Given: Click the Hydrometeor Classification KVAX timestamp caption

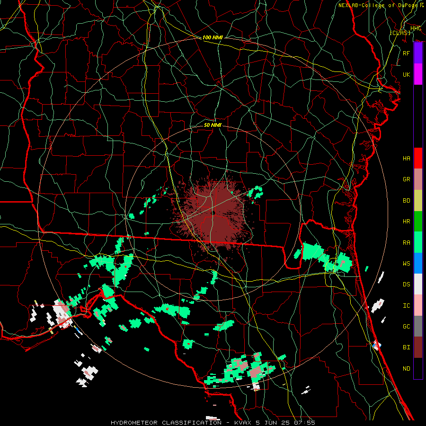Looking at the screenshot, I should (213, 423).
